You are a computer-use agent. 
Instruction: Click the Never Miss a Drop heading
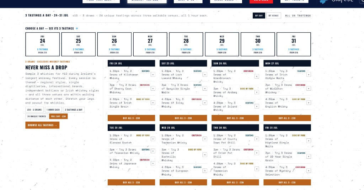46,68
